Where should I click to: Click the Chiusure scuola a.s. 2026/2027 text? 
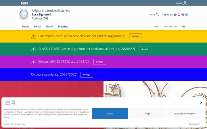(x=54, y=74)
